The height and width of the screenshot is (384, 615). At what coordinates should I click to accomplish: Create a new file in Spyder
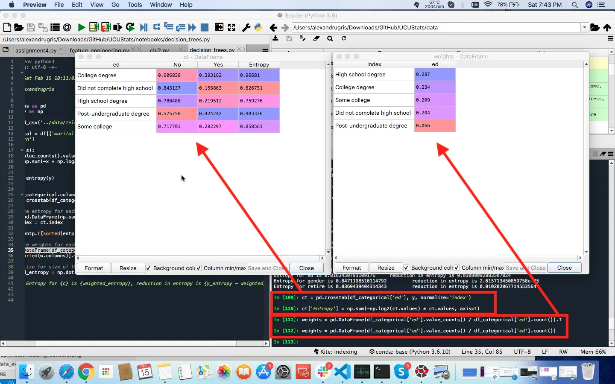7,27
